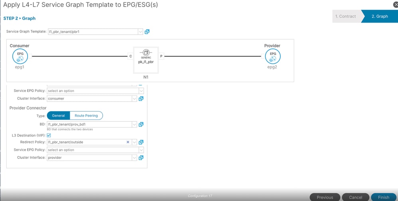
Task: Expand the consumer Cluster Interface dropdown
Action: (x=134, y=99)
